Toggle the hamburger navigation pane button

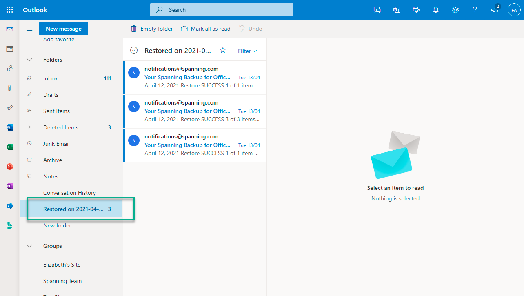29,29
